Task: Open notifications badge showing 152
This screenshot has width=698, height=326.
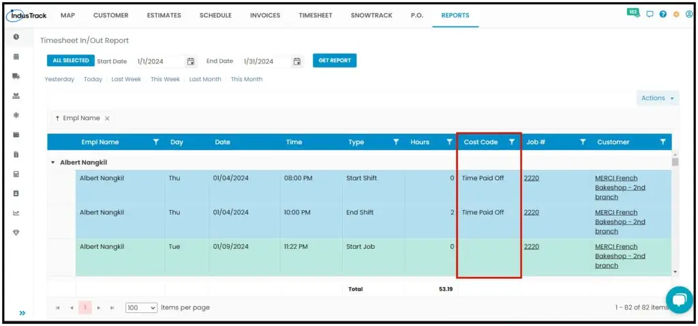Action: click(633, 12)
